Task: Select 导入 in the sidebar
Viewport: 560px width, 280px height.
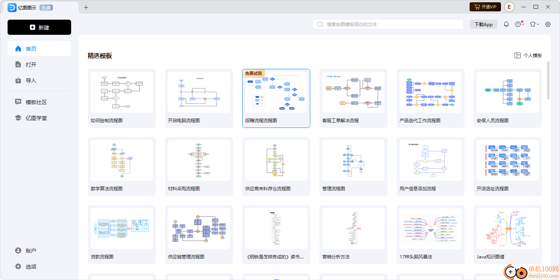Action: pyautogui.click(x=39, y=80)
